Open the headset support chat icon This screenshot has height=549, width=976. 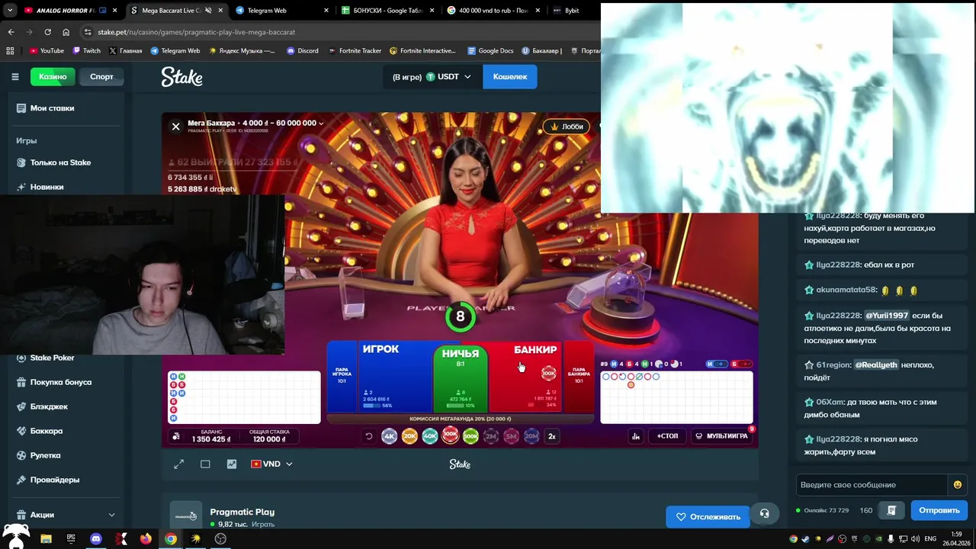coord(764,513)
